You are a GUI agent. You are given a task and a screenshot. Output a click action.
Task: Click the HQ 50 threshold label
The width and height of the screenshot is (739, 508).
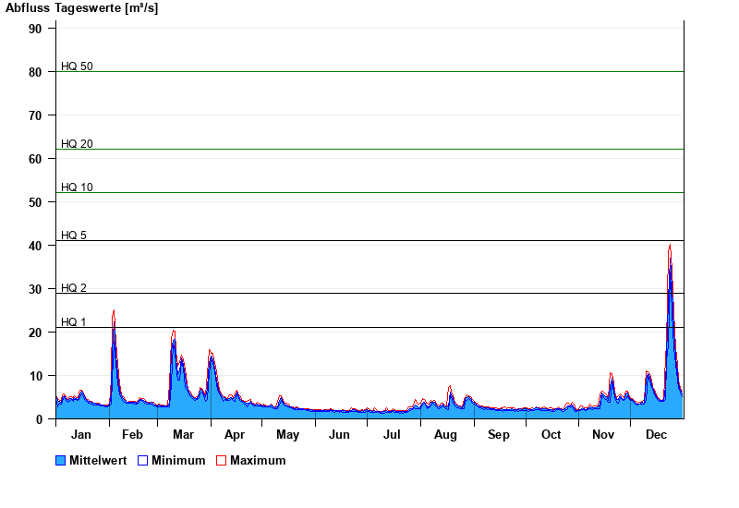[x=77, y=67]
